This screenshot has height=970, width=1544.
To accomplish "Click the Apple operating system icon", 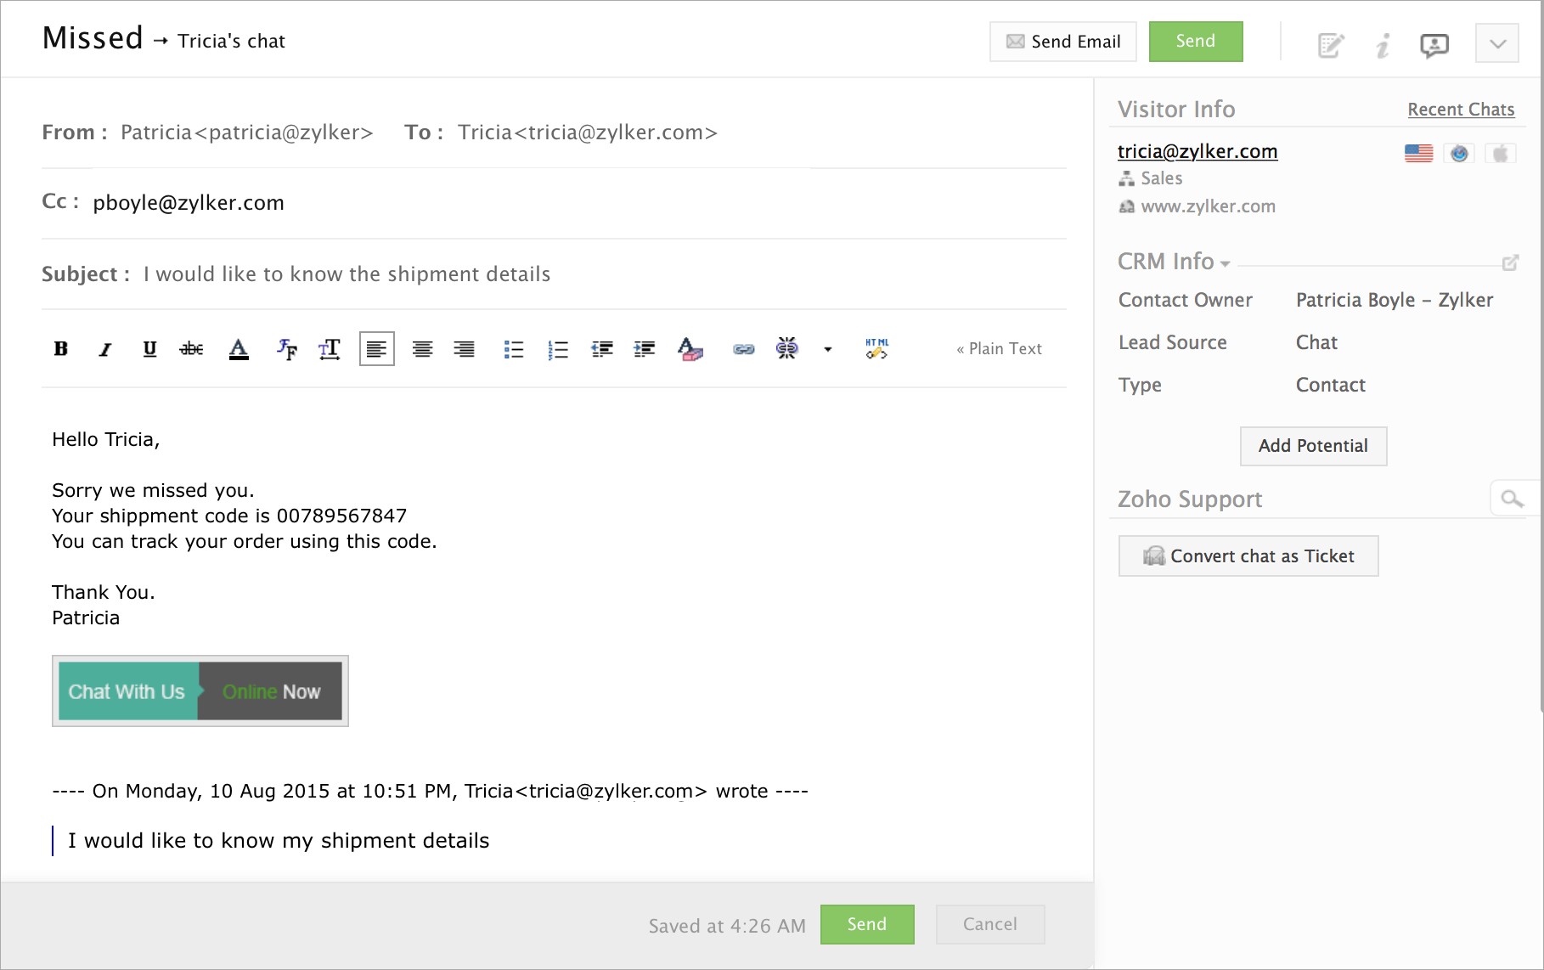I will coord(1501,154).
